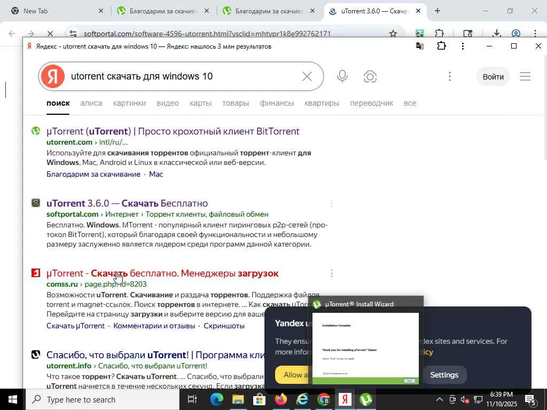Open Internet Explorer from taskbar
Viewport: 547px width, 410px height.
pyautogui.click(x=302, y=399)
